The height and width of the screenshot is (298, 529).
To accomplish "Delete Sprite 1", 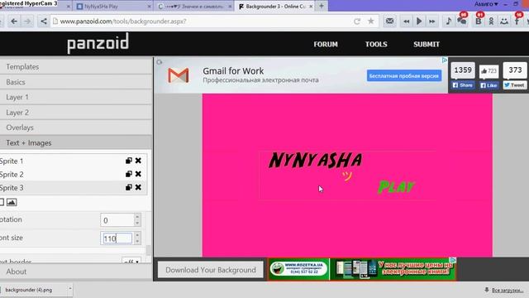I will pos(138,161).
